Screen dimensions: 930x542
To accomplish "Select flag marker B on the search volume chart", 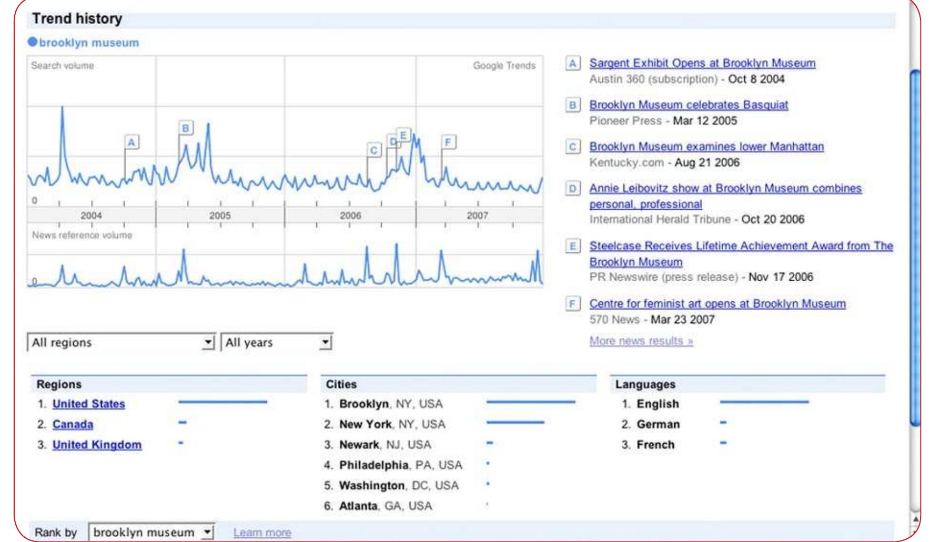I will 185,128.
